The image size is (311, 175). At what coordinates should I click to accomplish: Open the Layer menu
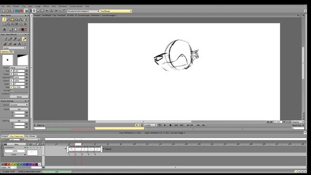coord(30,6)
